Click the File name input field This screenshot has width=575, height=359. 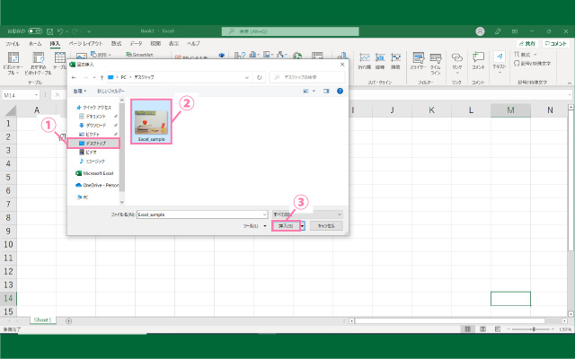pos(199,215)
